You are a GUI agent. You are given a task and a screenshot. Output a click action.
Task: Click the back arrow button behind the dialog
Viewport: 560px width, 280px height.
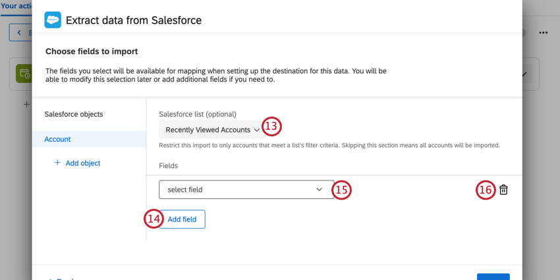tap(20, 33)
